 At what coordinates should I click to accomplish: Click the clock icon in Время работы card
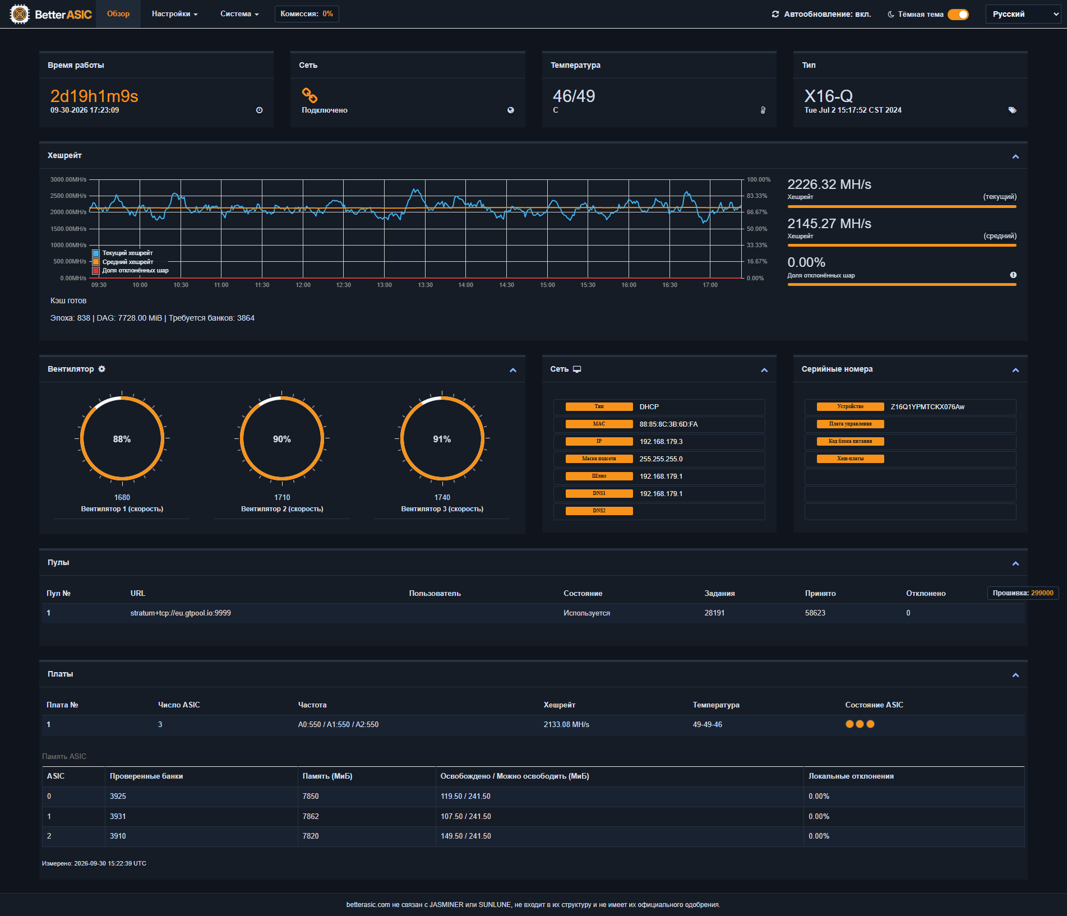tap(259, 110)
